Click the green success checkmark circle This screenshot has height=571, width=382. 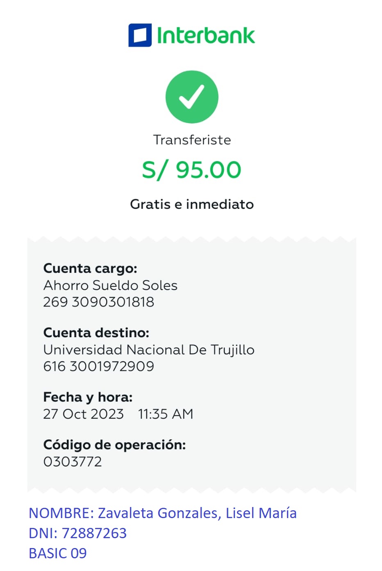pos(192,97)
